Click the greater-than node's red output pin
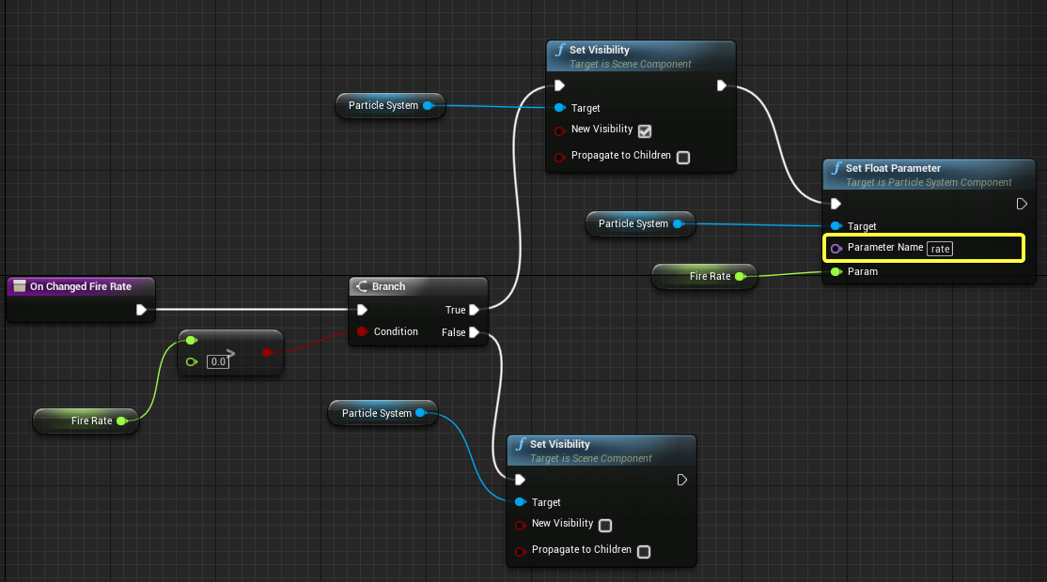Image resolution: width=1047 pixels, height=582 pixels. 267,352
